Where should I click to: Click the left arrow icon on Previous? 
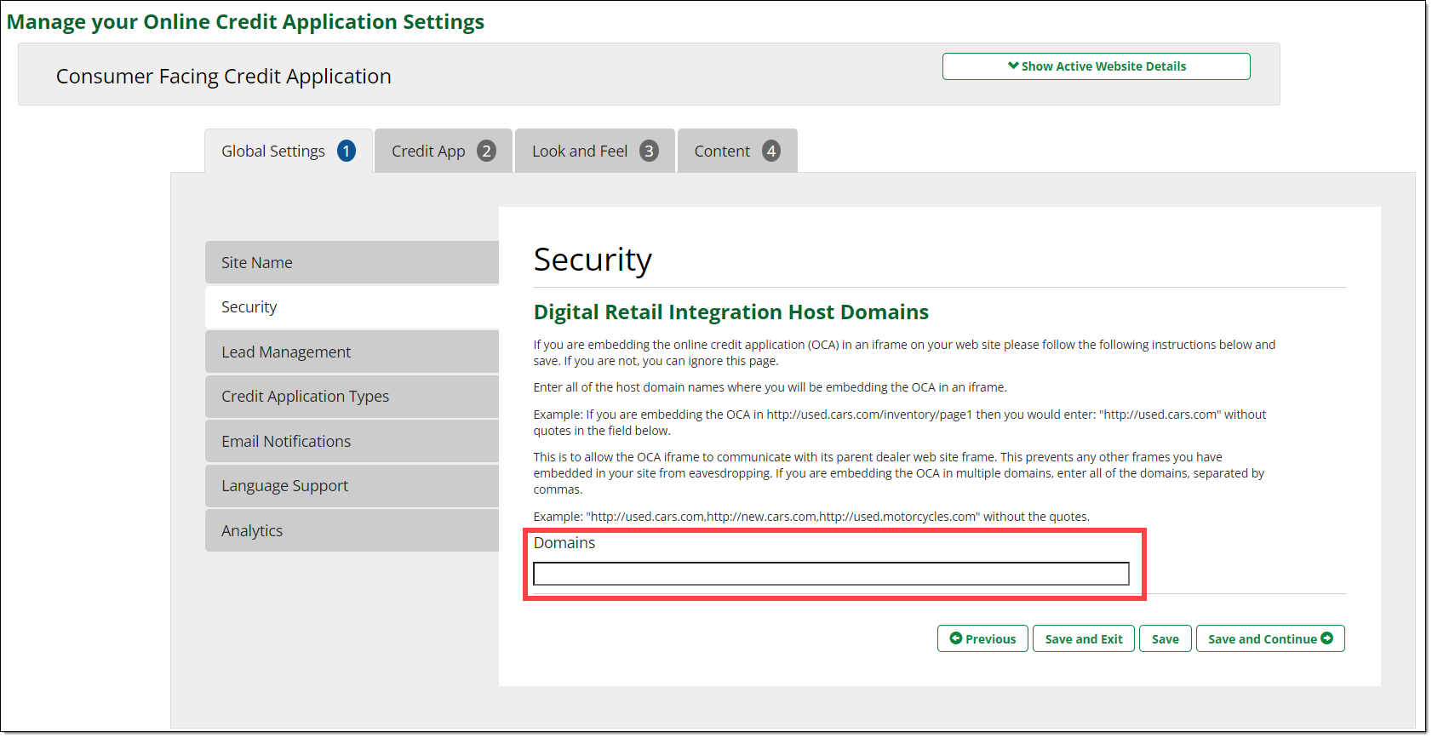click(955, 638)
